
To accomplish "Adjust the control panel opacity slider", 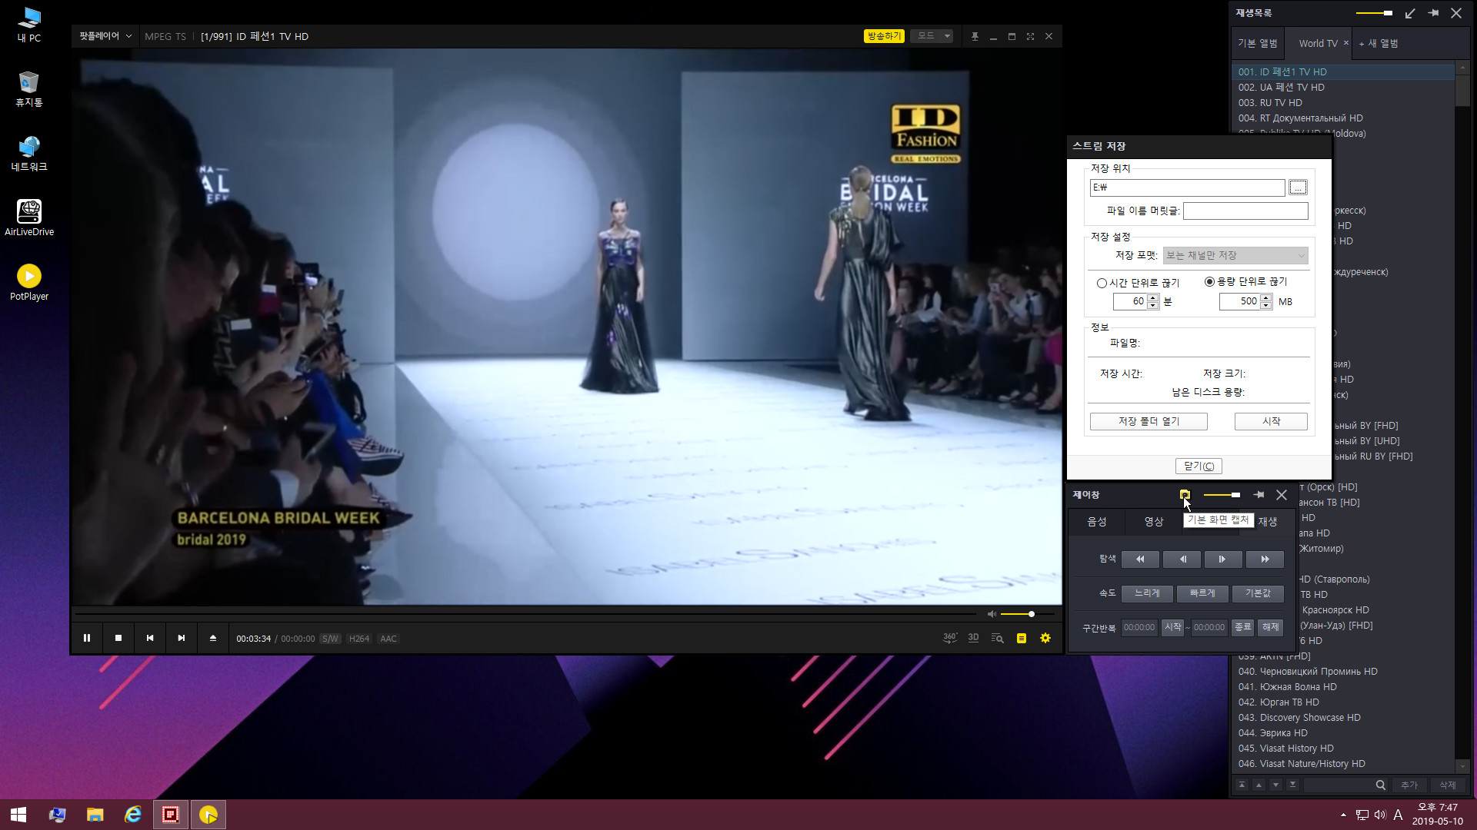I will [x=1222, y=495].
